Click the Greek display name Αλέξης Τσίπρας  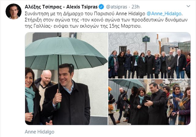43,7
